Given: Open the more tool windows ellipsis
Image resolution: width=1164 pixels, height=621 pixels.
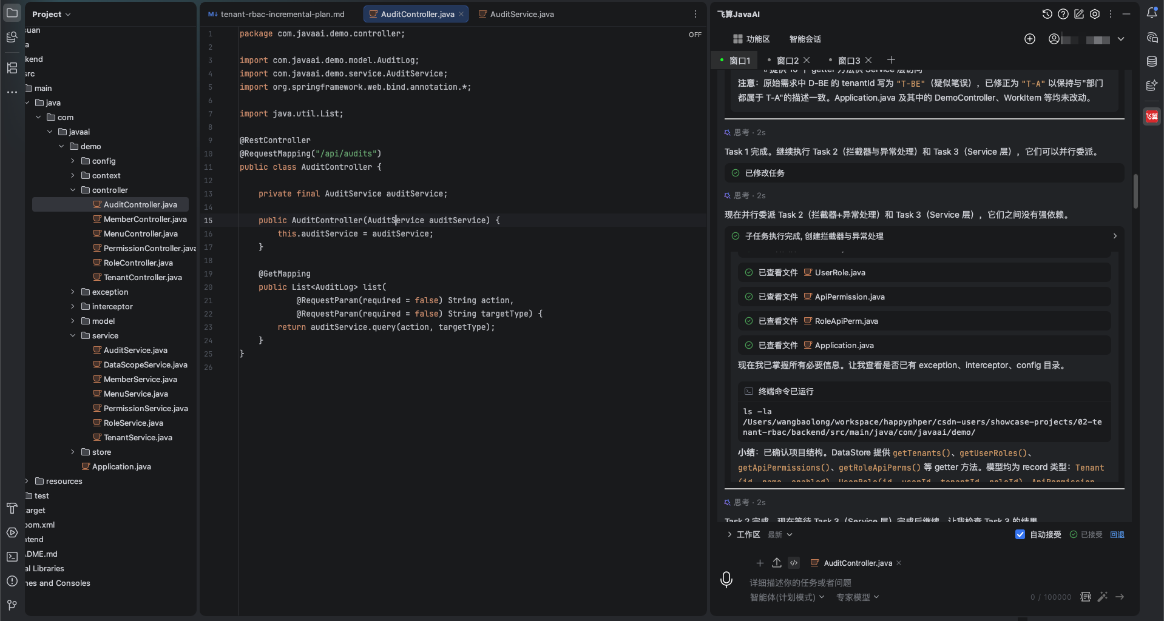Looking at the screenshot, I should pos(12,92).
